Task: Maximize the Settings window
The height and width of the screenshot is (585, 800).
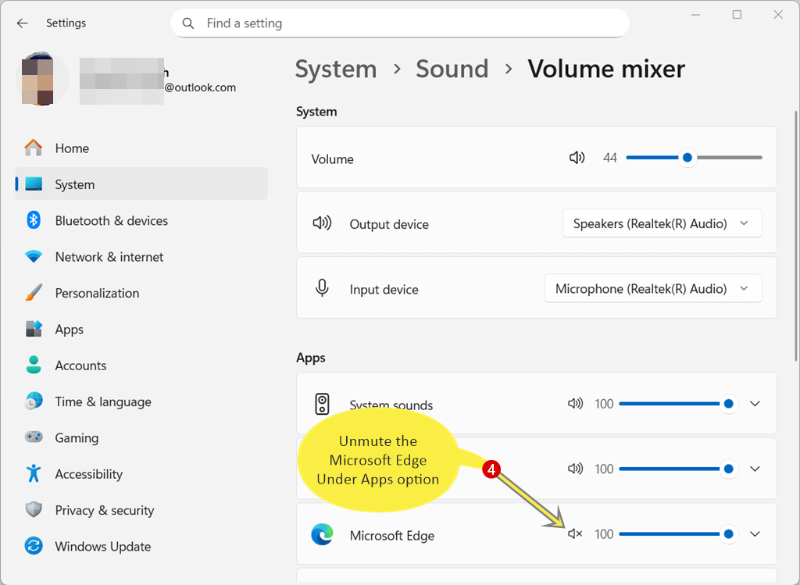Action: point(737,15)
